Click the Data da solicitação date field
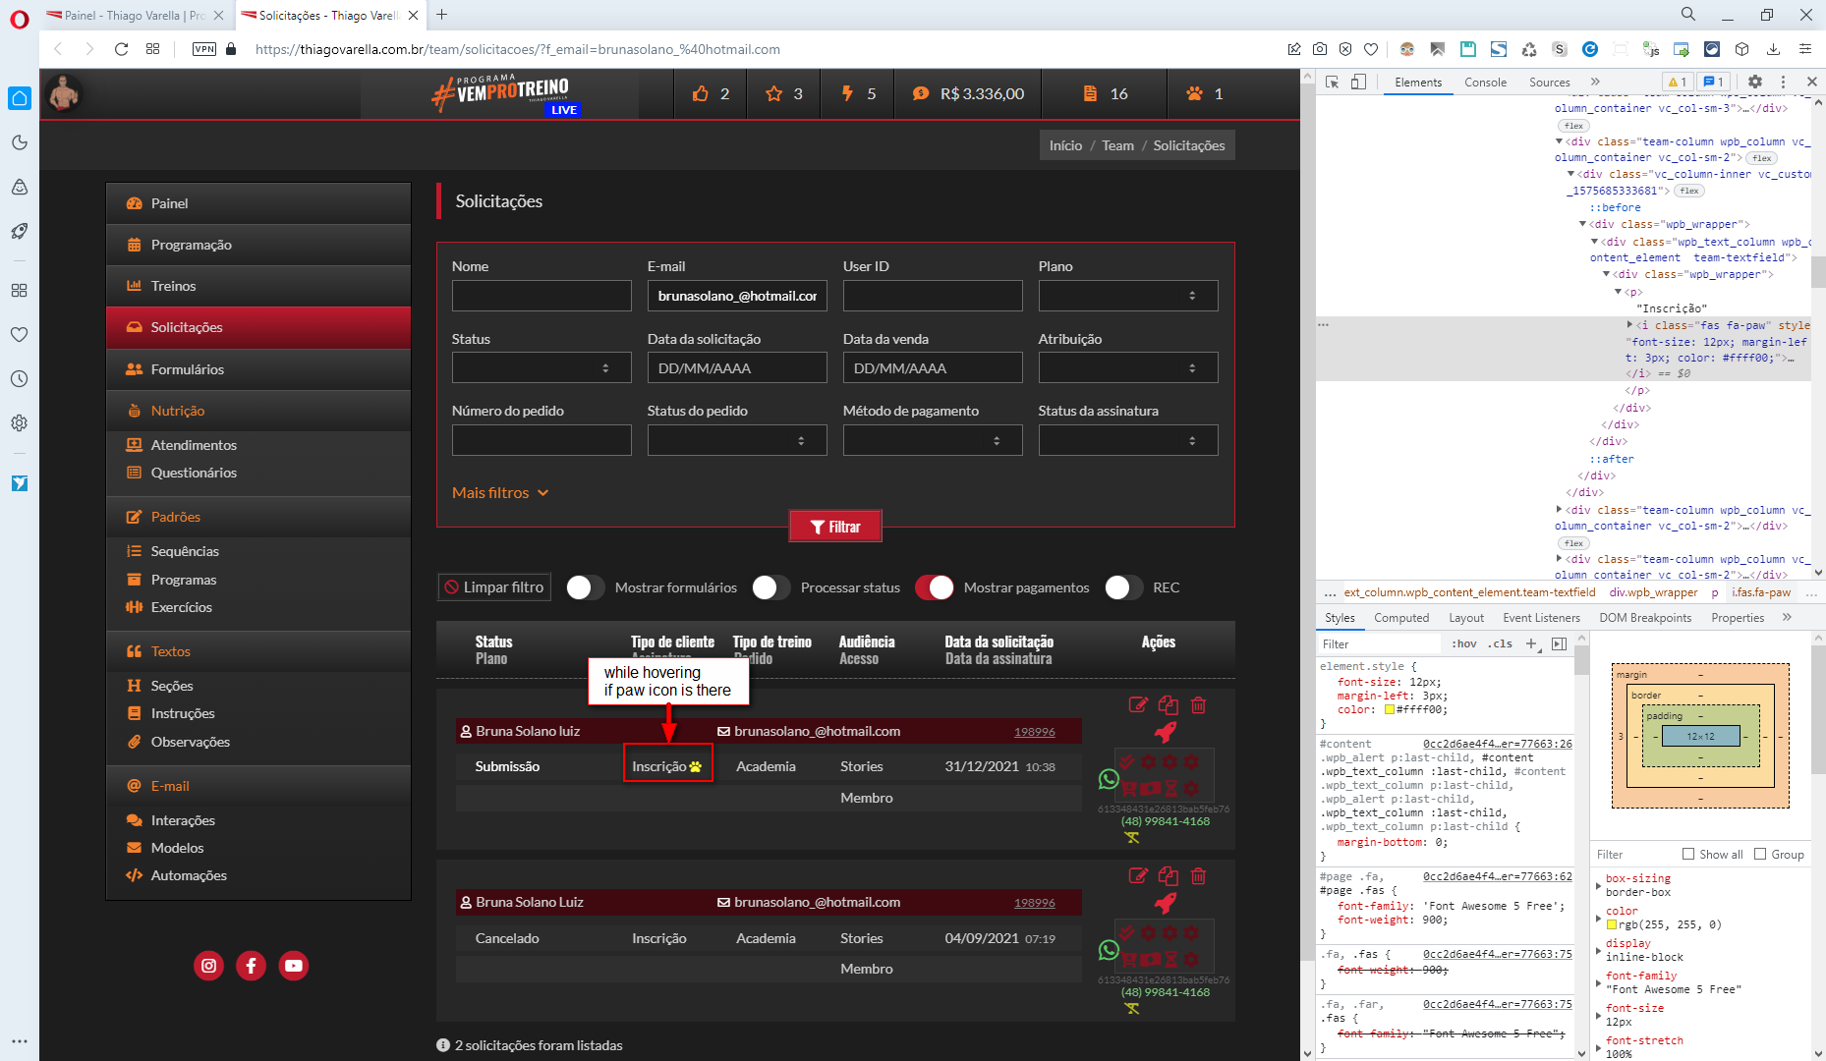1826x1061 pixels. coord(737,367)
